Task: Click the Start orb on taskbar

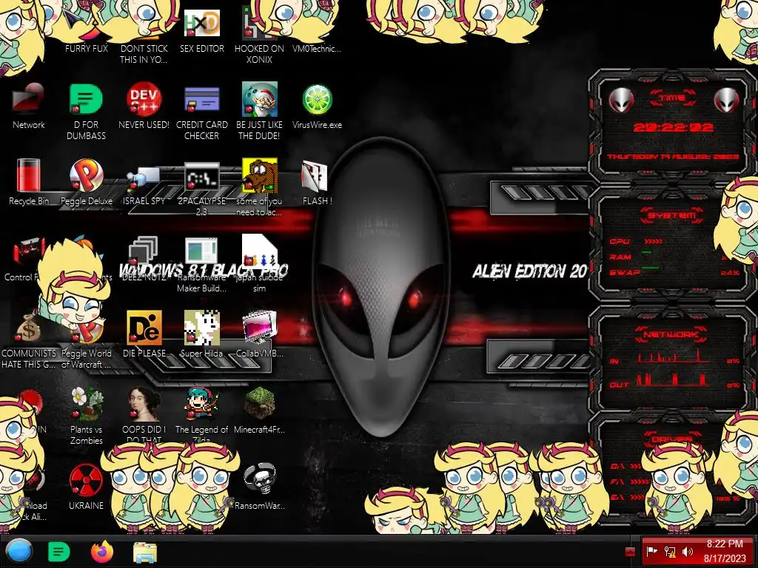Action: [19, 552]
